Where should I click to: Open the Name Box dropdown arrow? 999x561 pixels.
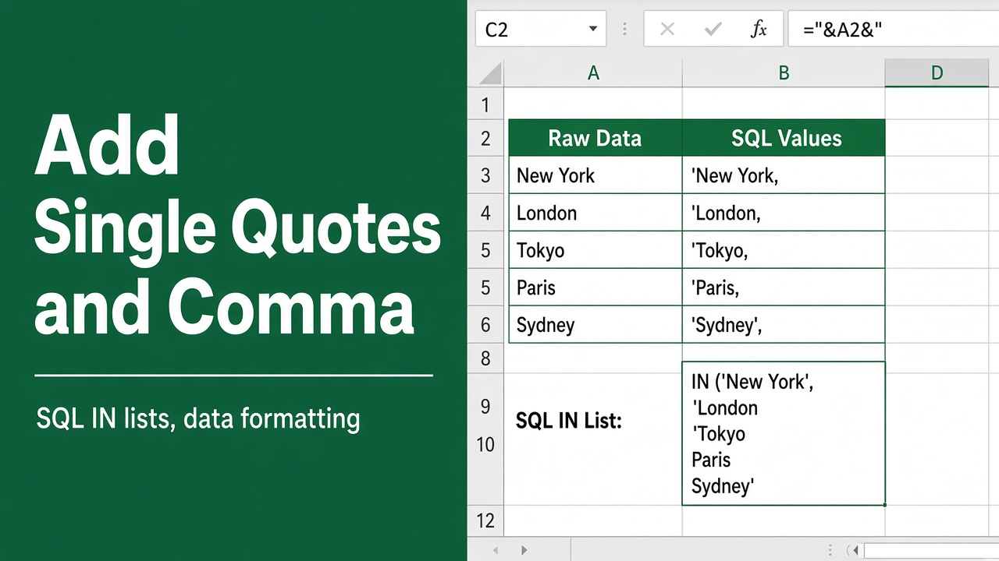coord(592,30)
